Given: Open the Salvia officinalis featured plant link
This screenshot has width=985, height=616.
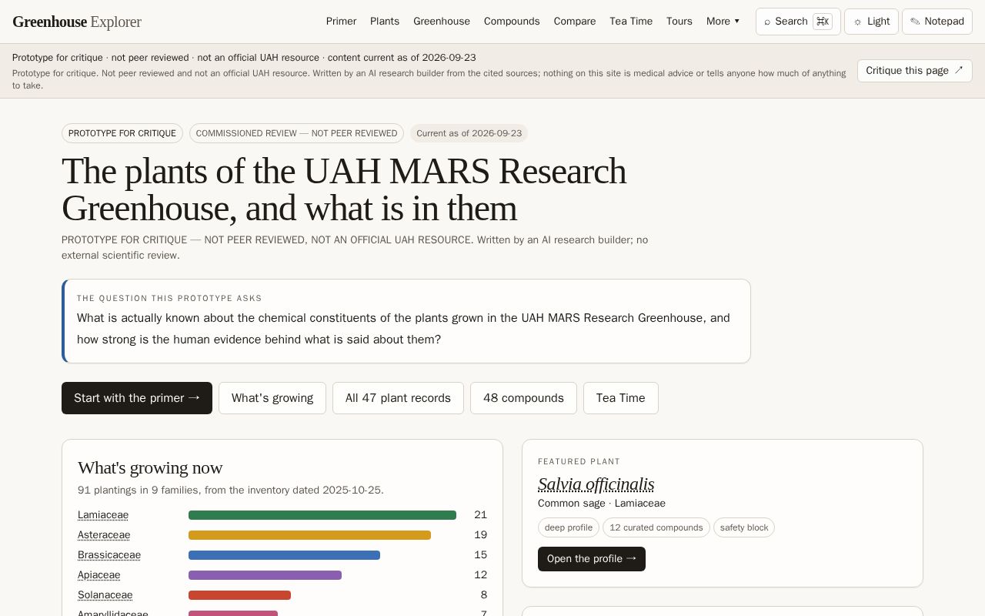Looking at the screenshot, I should pos(596,484).
